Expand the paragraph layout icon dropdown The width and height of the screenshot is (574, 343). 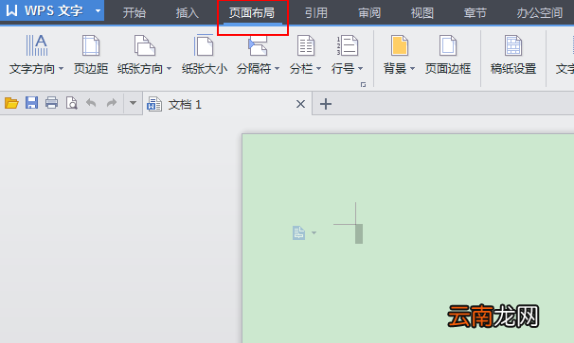314,232
